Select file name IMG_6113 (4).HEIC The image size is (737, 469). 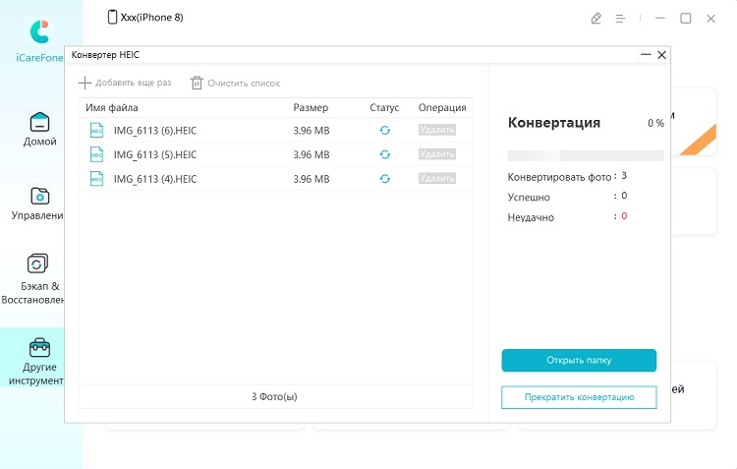coord(155,179)
